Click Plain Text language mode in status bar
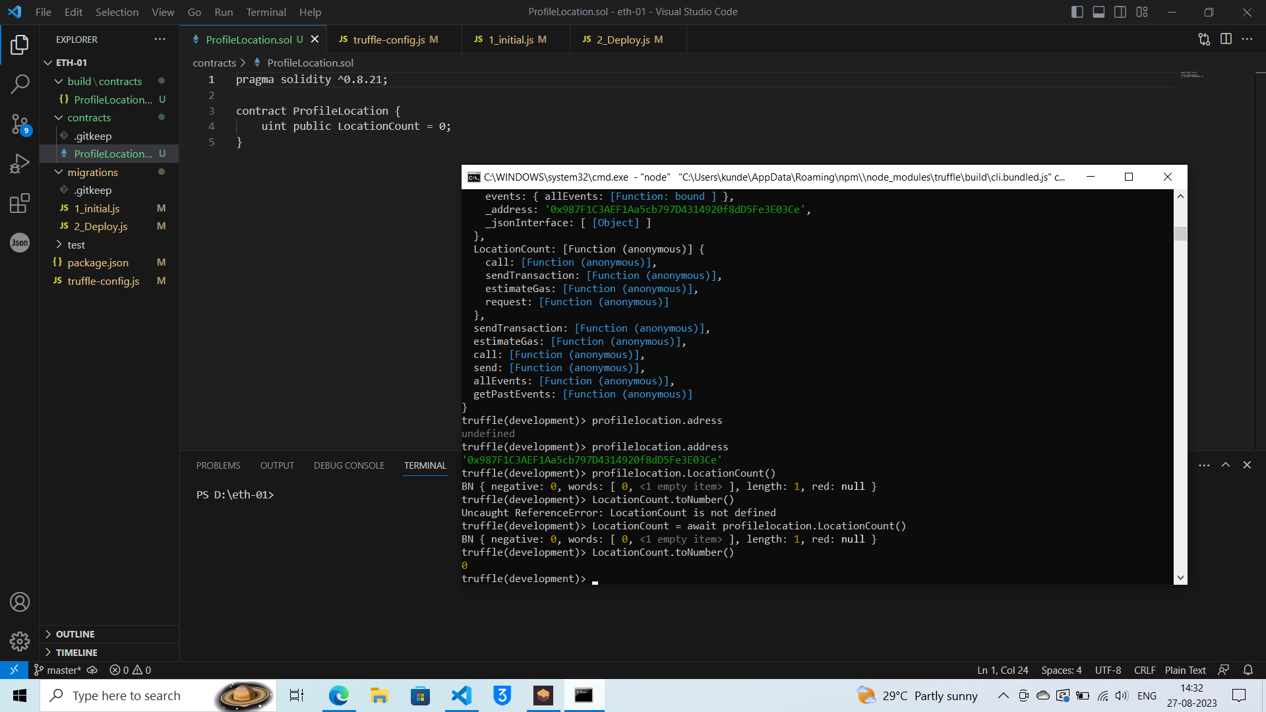This screenshot has height=712, width=1266. tap(1185, 670)
